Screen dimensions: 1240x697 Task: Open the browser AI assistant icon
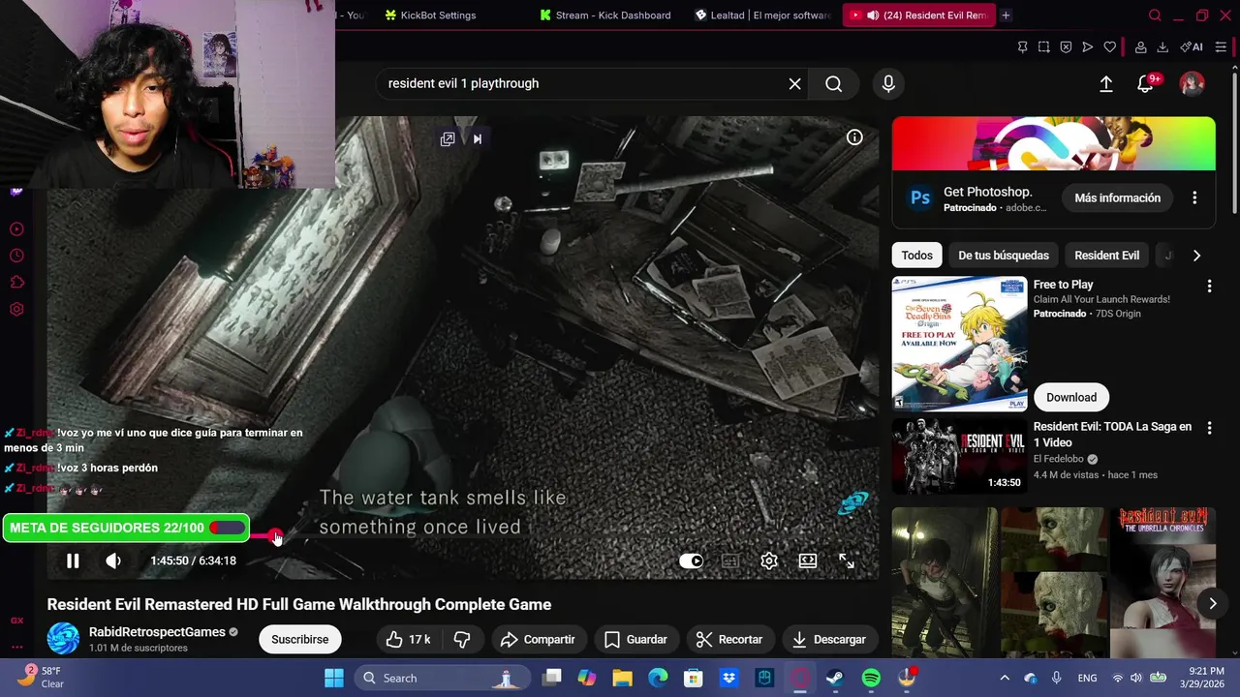coord(1191,46)
